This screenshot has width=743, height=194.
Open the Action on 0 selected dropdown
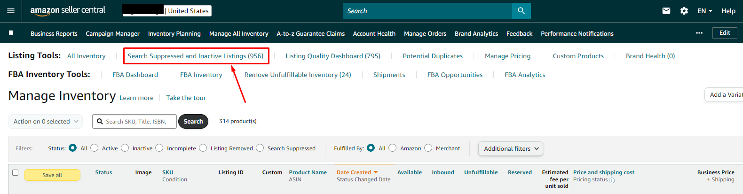pyautogui.click(x=46, y=121)
